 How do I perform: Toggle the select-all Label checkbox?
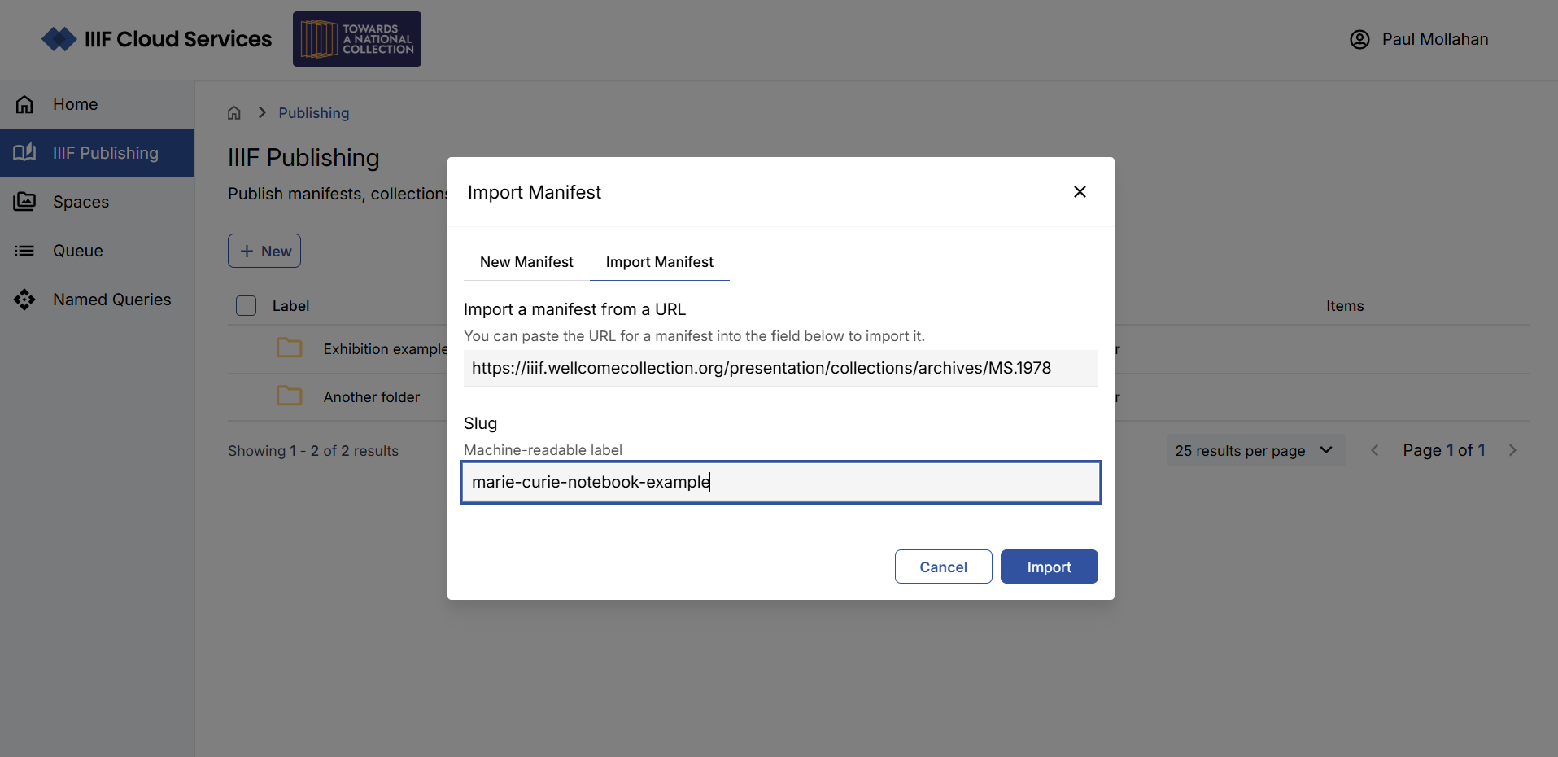point(246,306)
